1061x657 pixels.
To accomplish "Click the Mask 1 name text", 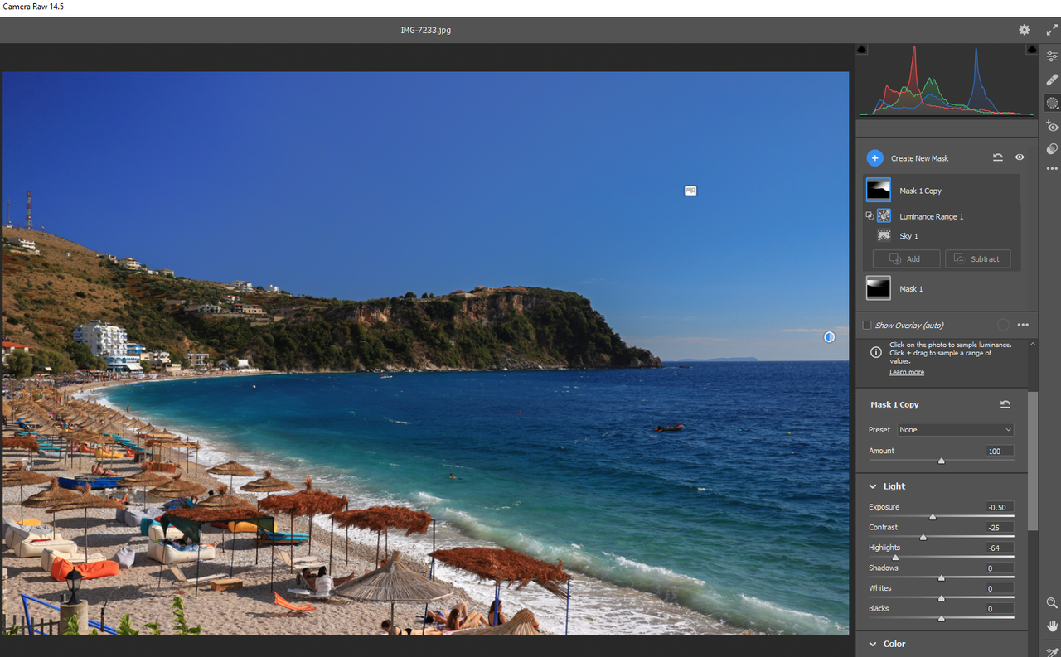I will [911, 288].
